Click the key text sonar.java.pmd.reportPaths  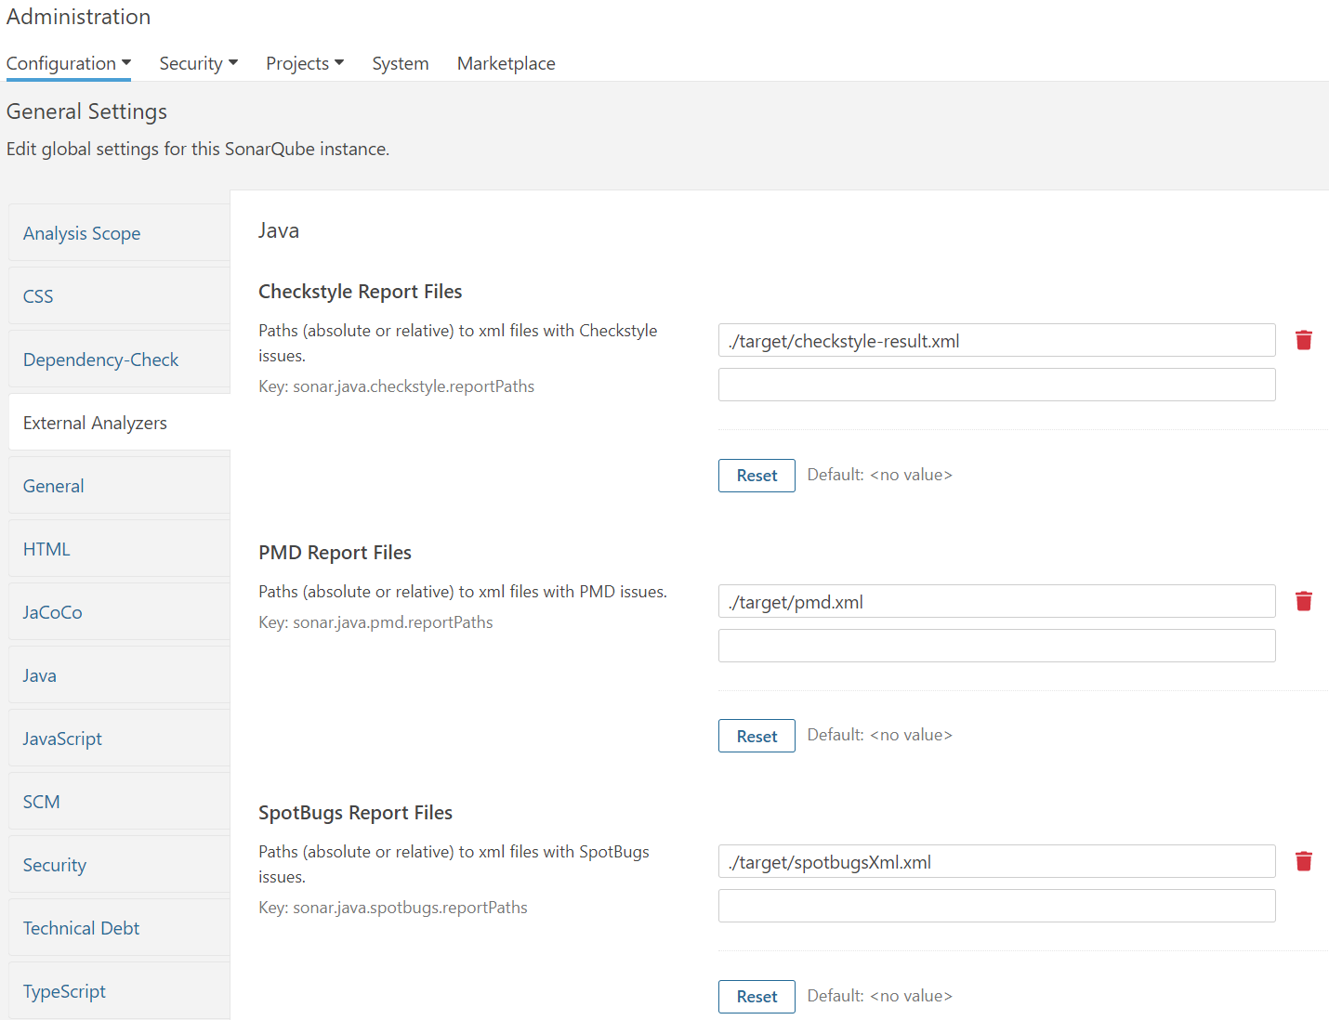pyautogui.click(x=393, y=622)
